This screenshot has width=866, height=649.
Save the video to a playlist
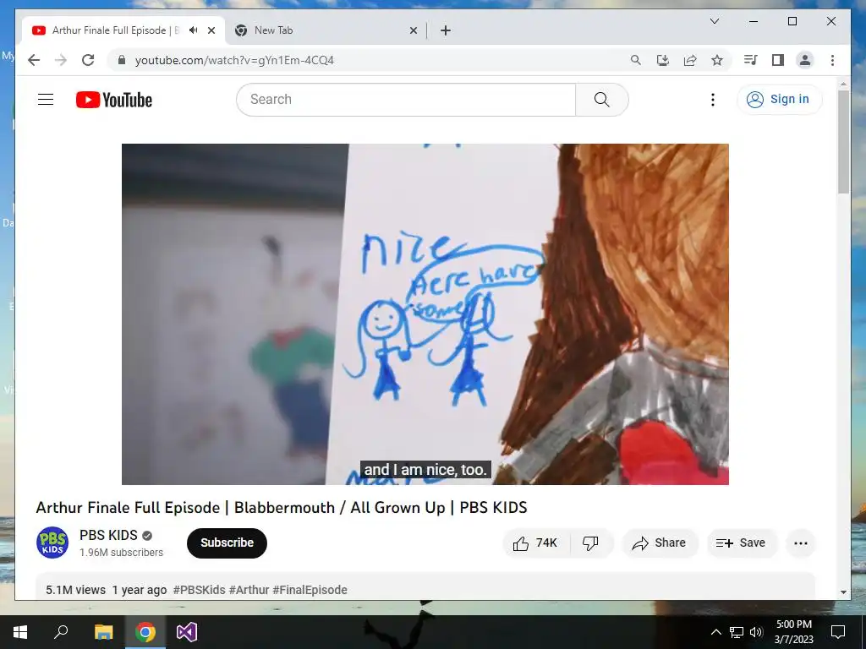[741, 543]
